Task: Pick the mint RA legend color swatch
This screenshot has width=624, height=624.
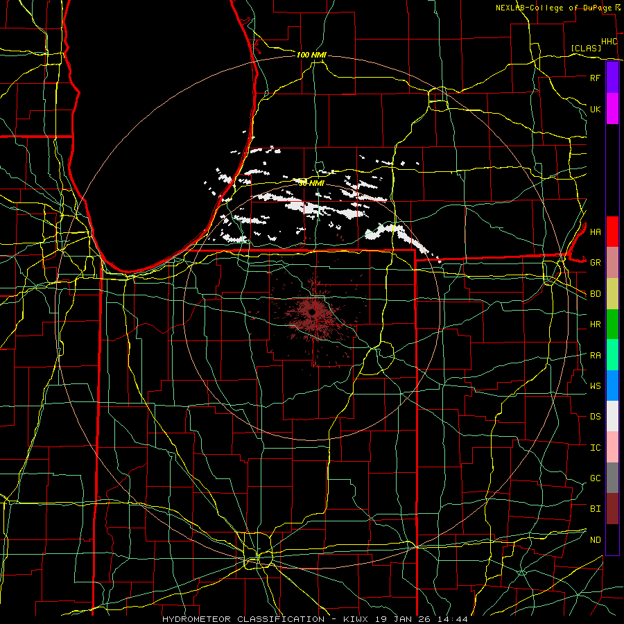Action: pyautogui.click(x=612, y=354)
